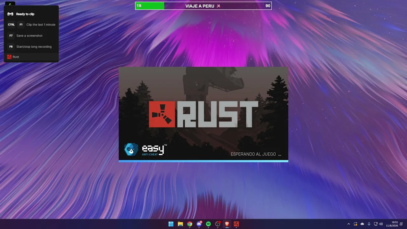Click the sync status tray icon
407x229 pixels.
coord(355,224)
